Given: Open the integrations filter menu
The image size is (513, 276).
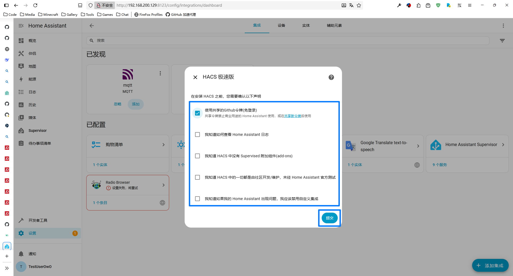Looking at the screenshot, I should coord(502,41).
